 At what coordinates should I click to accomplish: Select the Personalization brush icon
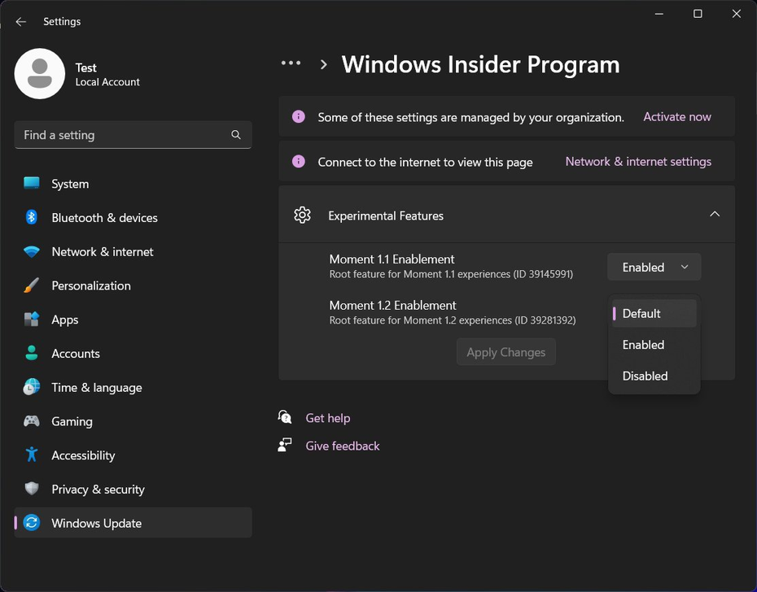(x=31, y=285)
